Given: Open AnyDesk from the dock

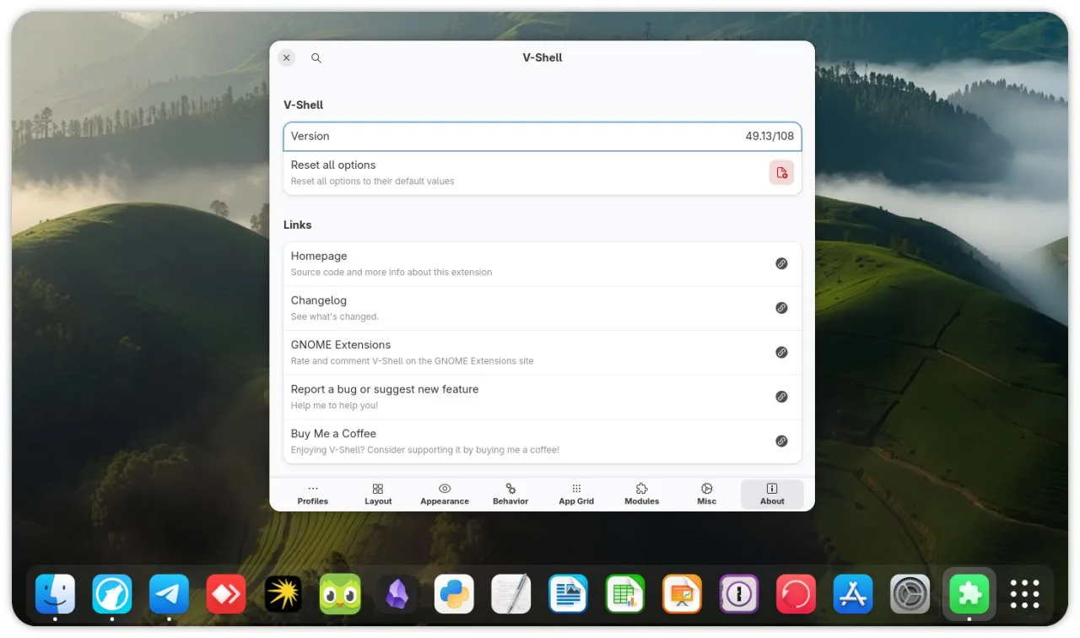Looking at the screenshot, I should [x=226, y=594].
